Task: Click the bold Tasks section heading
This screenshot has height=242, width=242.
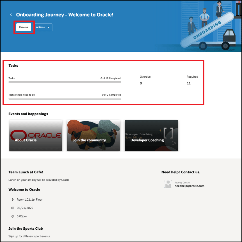Action: [13, 66]
